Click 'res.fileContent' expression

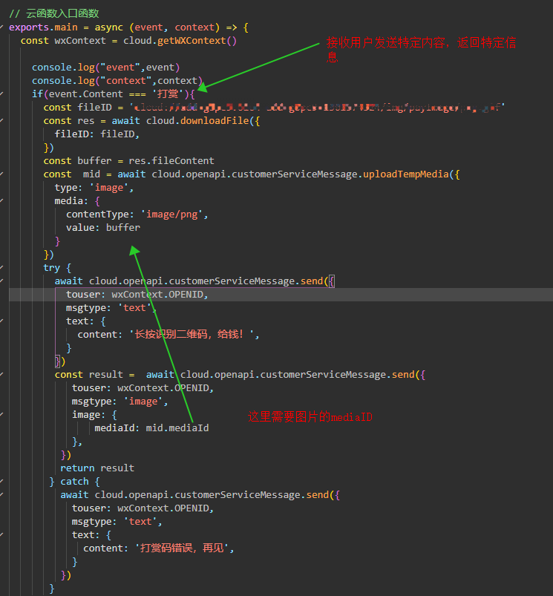point(171,161)
